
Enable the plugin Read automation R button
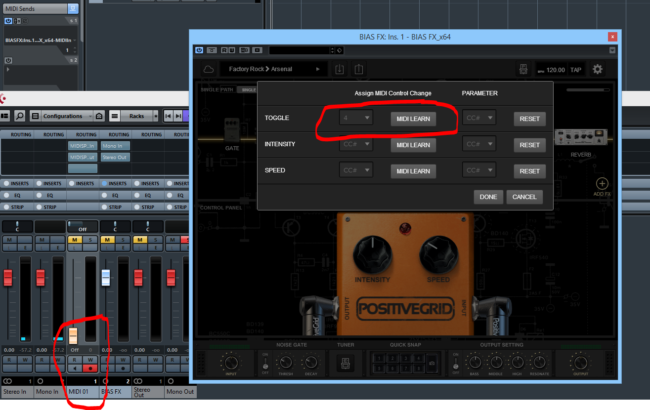point(224,50)
